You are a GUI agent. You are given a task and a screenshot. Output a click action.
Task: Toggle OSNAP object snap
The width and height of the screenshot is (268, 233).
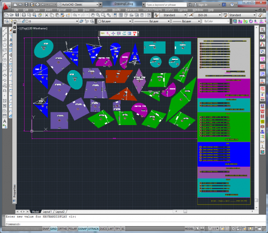[x=83, y=229]
